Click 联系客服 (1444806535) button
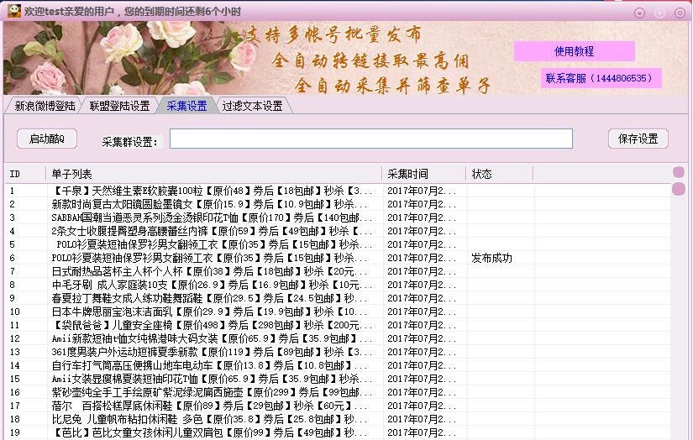The width and height of the screenshot is (693, 440). [601, 78]
